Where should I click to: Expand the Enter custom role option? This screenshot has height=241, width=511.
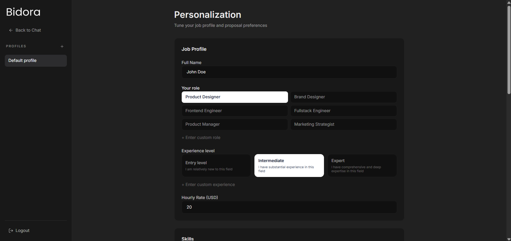[201, 138]
